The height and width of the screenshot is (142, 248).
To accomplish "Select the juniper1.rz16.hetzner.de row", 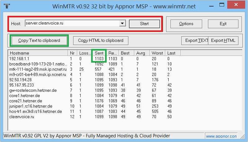I will pyautogui.click(x=95, y=106).
